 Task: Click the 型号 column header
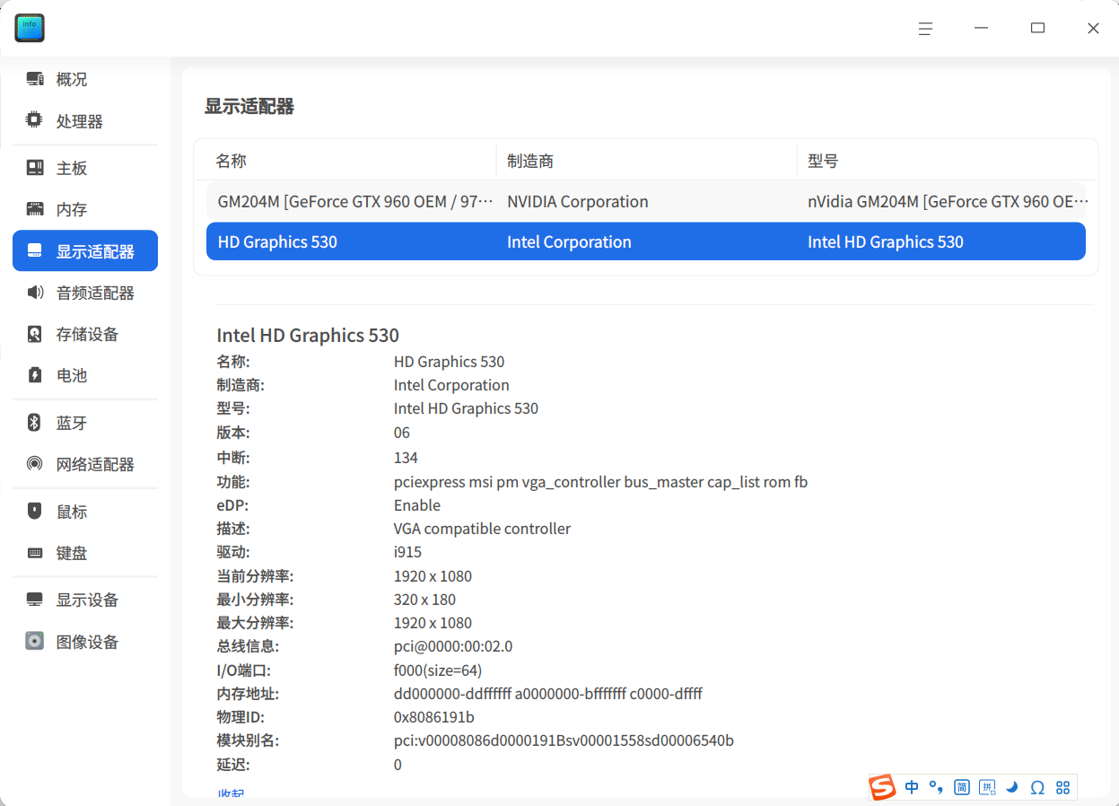coord(823,161)
